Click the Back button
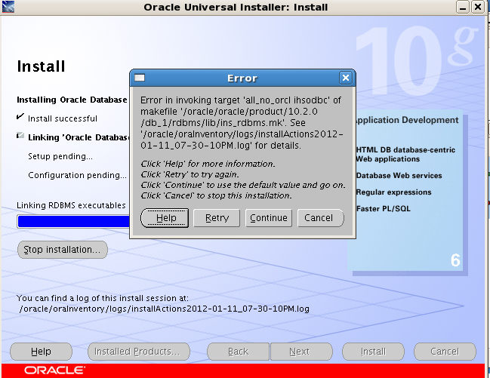490x378 pixels. [238, 352]
